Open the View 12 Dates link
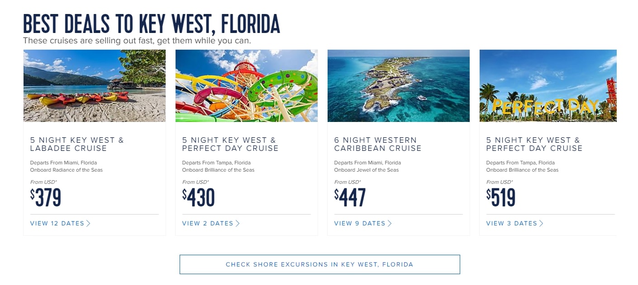The width and height of the screenshot is (638, 285). point(57,223)
